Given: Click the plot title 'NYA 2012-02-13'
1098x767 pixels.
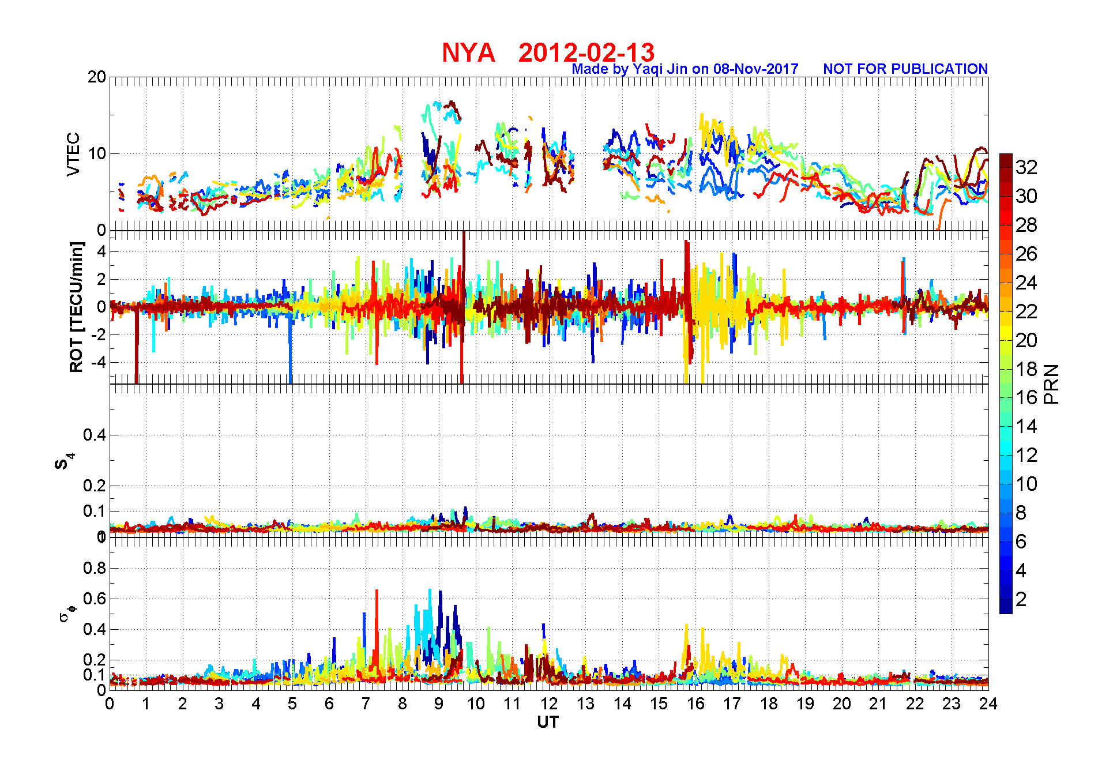Looking at the screenshot, I should (x=548, y=52).
